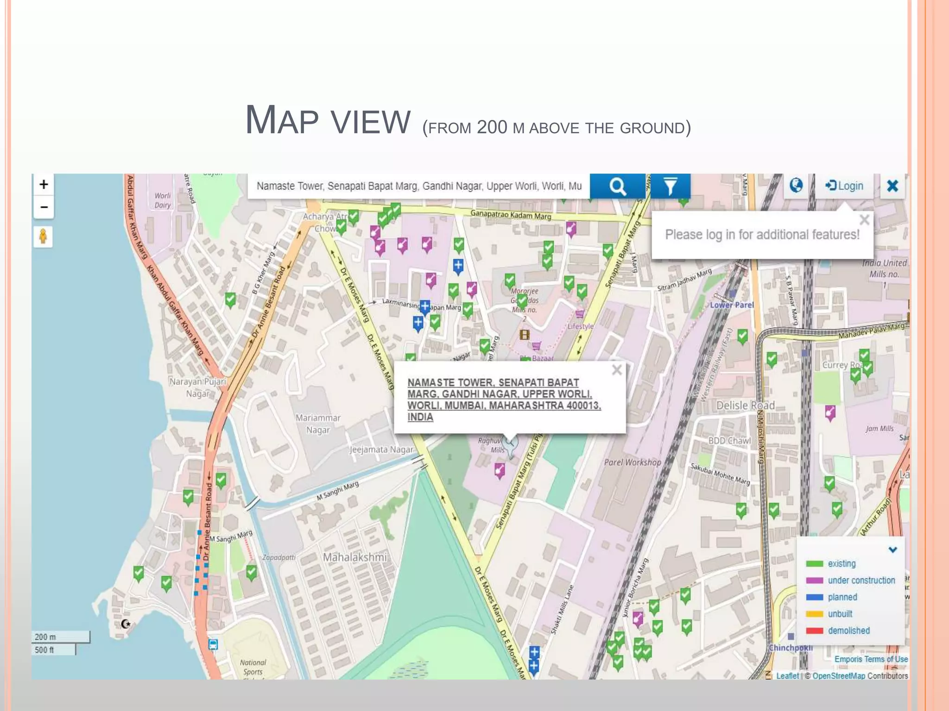This screenshot has width=949, height=711.
Task: Click the search address input field
Action: (x=418, y=186)
